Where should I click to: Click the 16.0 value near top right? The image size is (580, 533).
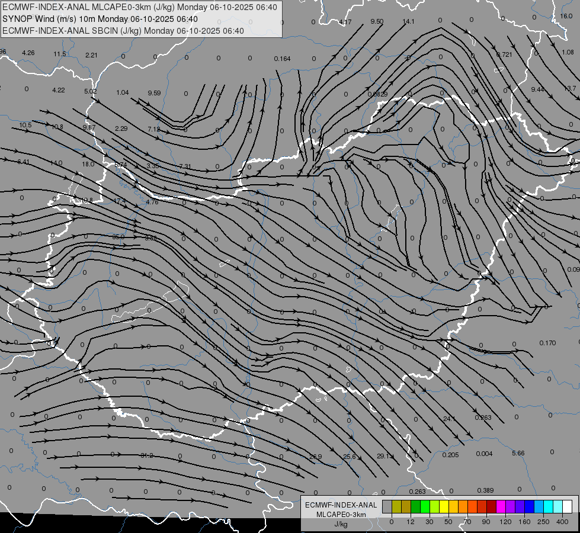click(x=566, y=16)
